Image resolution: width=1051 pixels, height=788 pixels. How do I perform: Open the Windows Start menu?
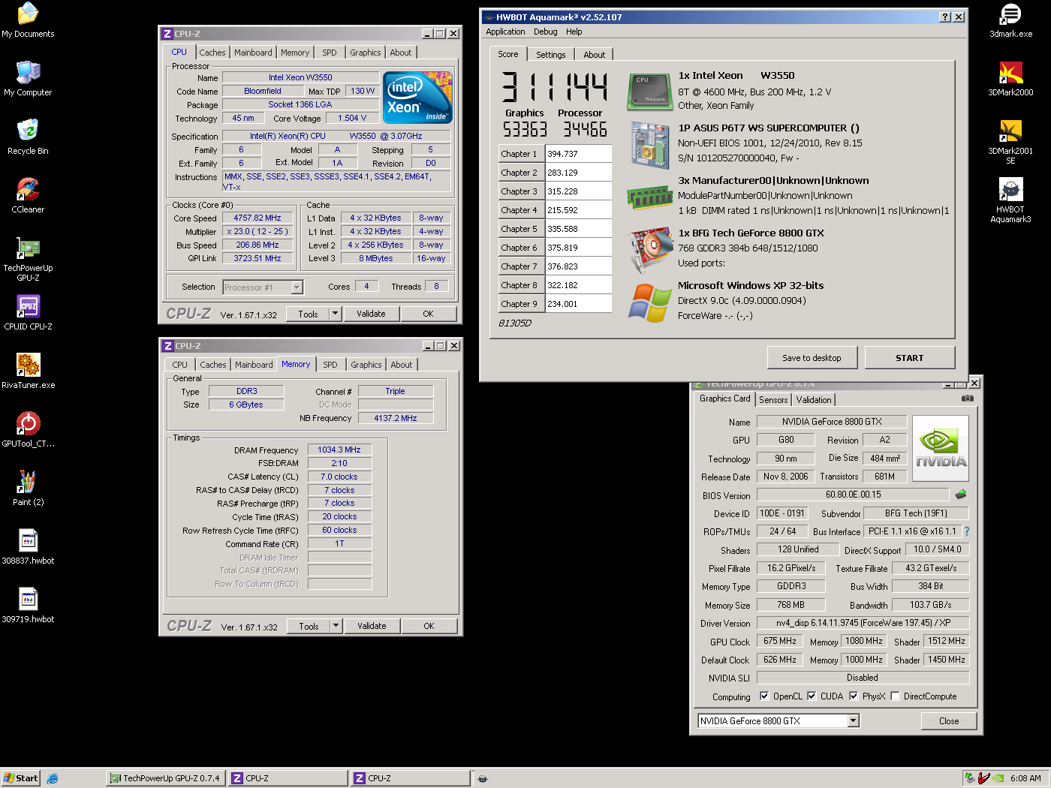coord(20,778)
